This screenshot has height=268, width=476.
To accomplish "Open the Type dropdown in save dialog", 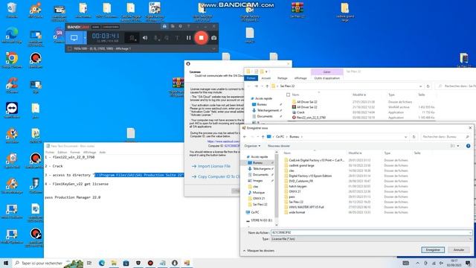I will pyautogui.click(x=371, y=239).
